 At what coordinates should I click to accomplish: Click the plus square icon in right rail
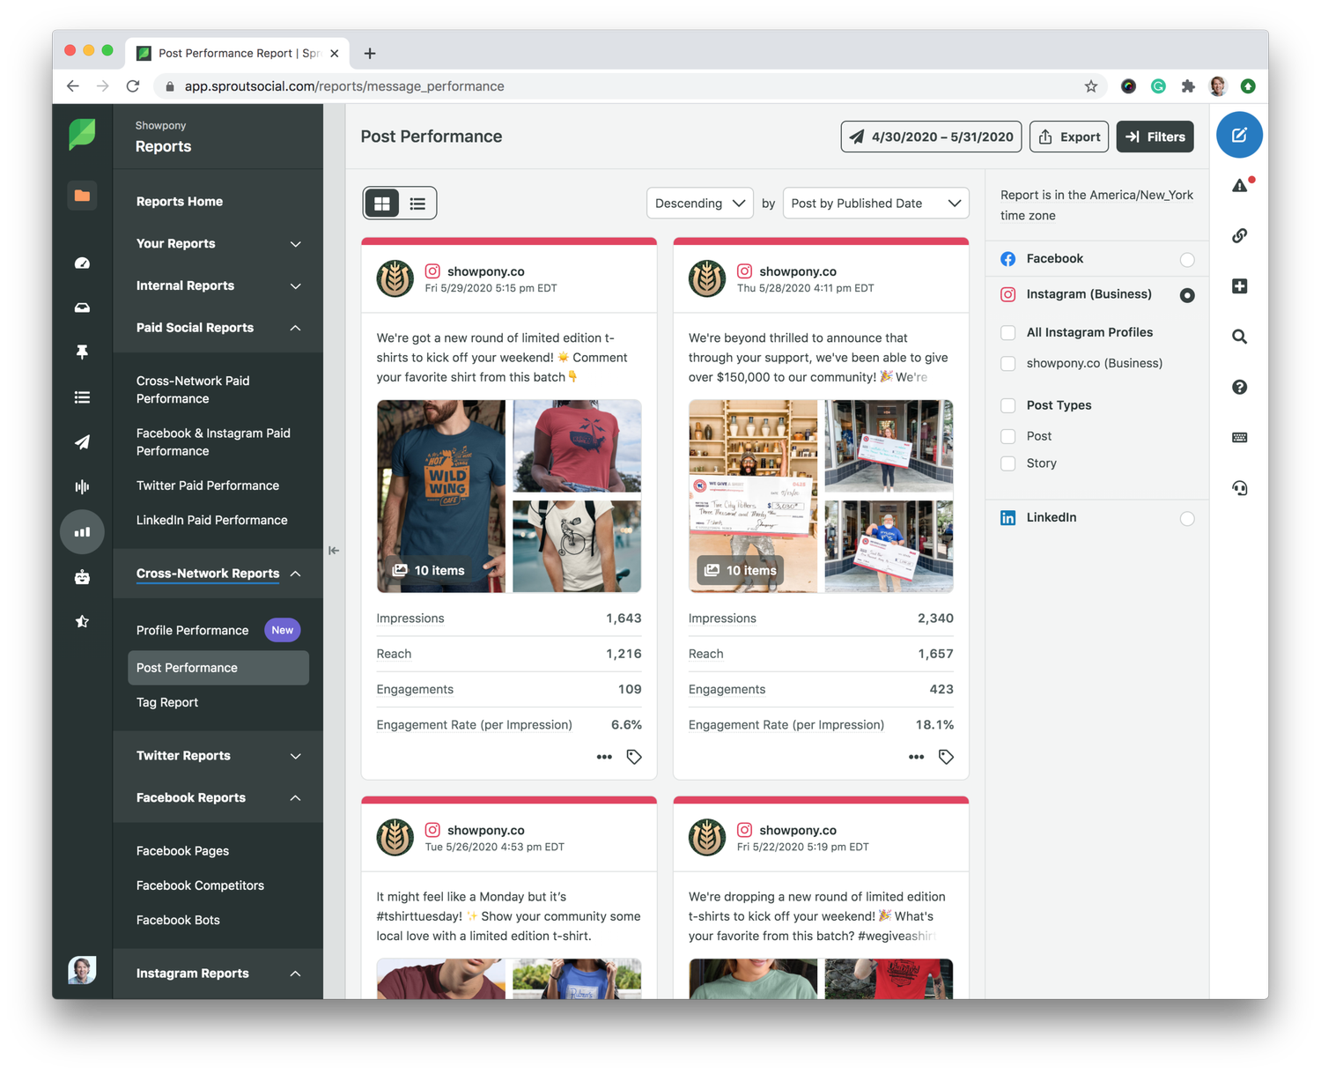[x=1239, y=285]
